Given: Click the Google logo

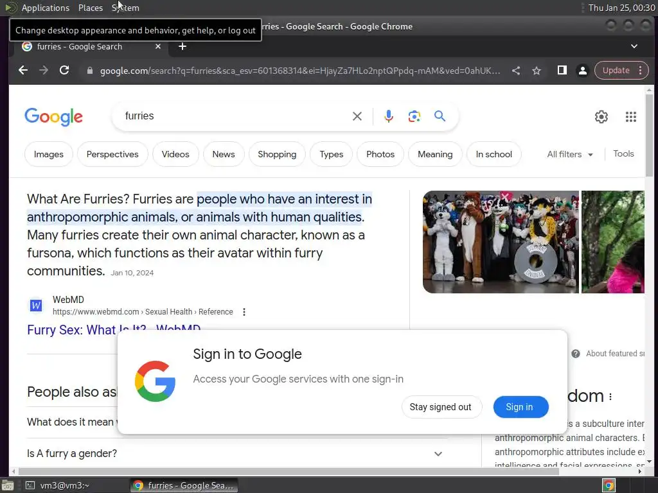Looking at the screenshot, I should pyautogui.click(x=54, y=117).
